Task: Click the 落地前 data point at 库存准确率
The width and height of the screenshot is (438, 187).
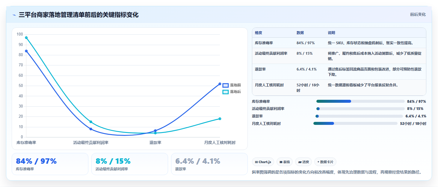Action: pos(26,51)
